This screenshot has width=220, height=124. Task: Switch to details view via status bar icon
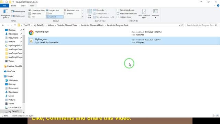coord(214,116)
